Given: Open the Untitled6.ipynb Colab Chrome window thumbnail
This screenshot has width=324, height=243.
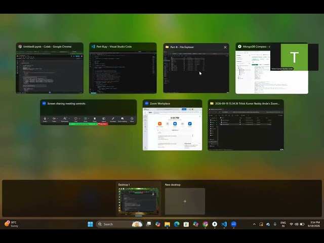Looking at the screenshot, I should tap(50, 68).
